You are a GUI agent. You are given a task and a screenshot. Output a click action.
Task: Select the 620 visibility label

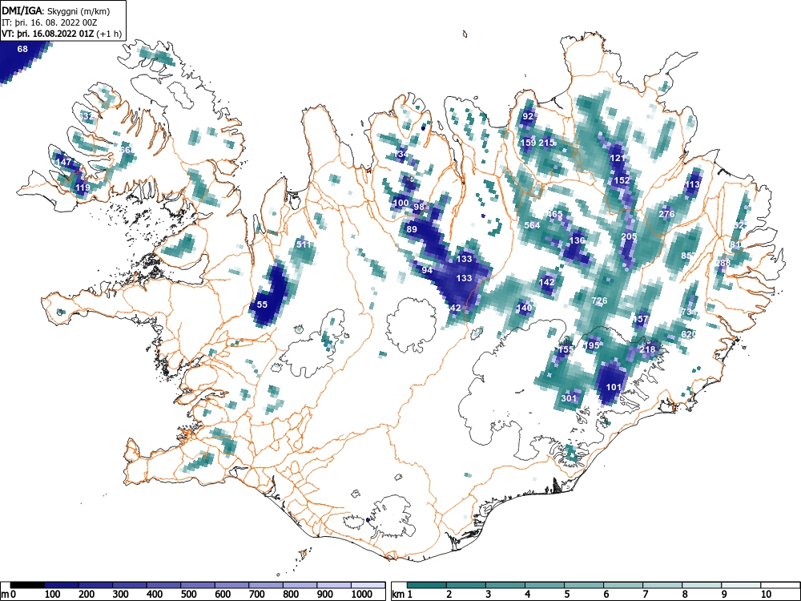(688, 334)
